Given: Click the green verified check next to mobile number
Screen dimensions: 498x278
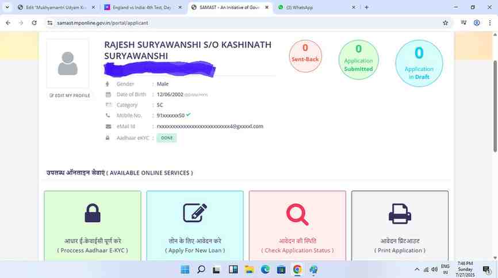Looking at the screenshot, I should [x=189, y=115].
